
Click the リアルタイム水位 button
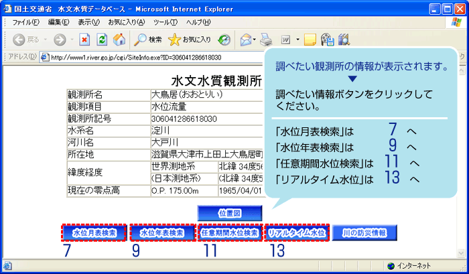click(x=297, y=233)
